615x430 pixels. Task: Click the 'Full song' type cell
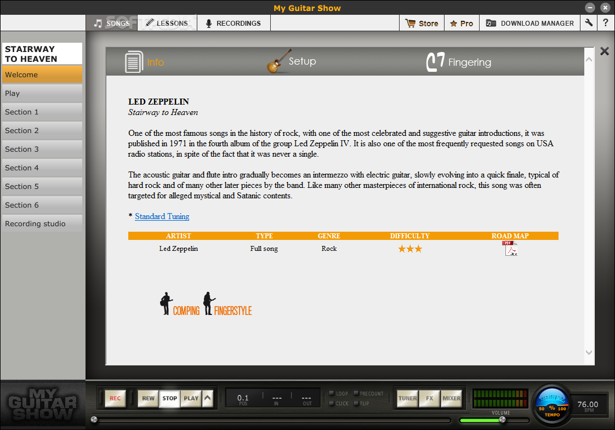[264, 249]
